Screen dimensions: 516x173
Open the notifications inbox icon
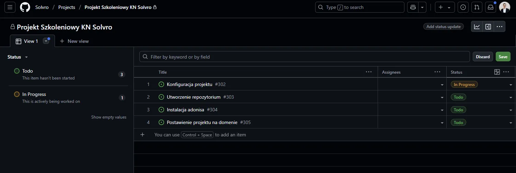tap(491, 7)
